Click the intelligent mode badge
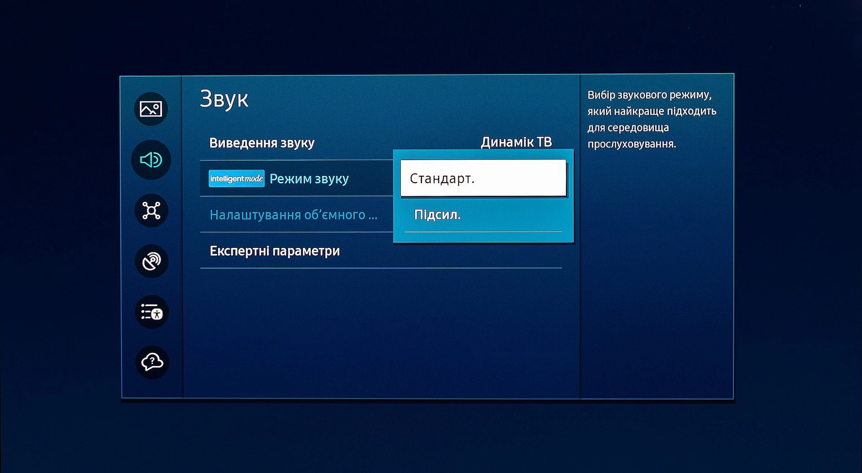Image resolution: width=862 pixels, height=473 pixels. pos(237,178)
